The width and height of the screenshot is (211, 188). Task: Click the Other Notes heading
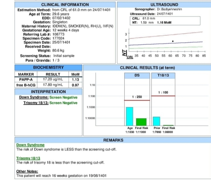27,172
